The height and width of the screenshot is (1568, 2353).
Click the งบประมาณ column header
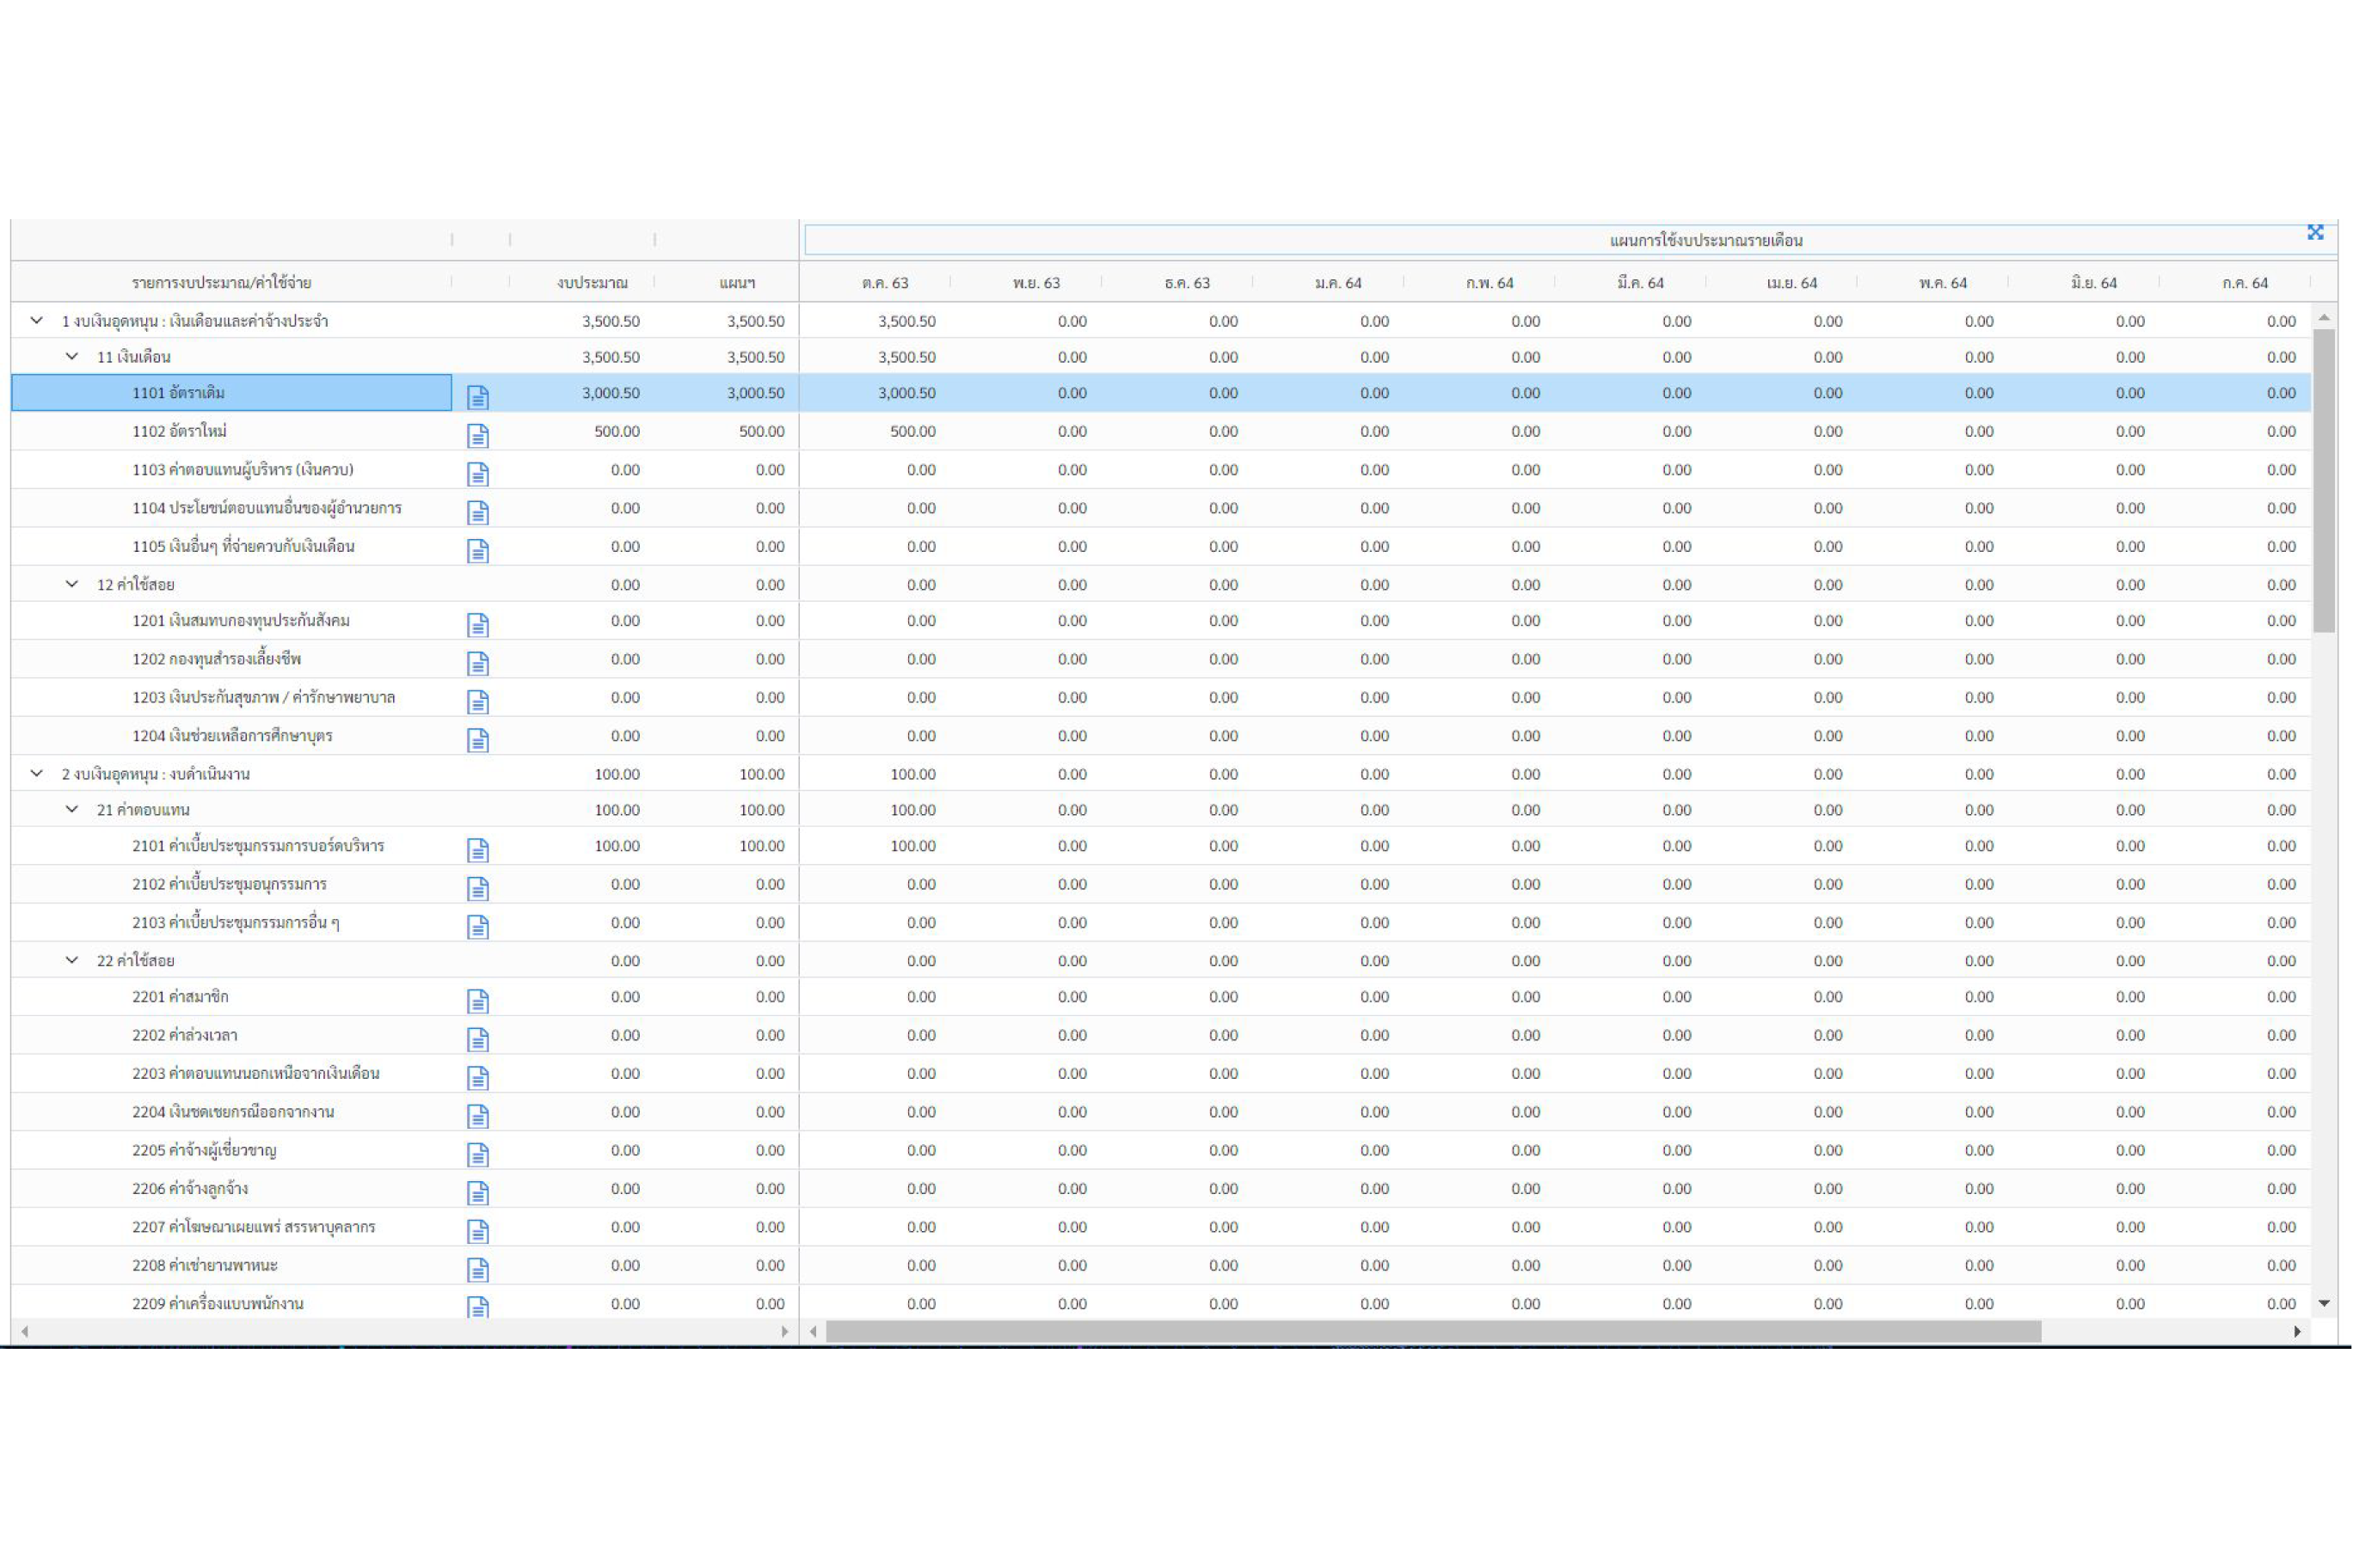click(x=593, y=283)
